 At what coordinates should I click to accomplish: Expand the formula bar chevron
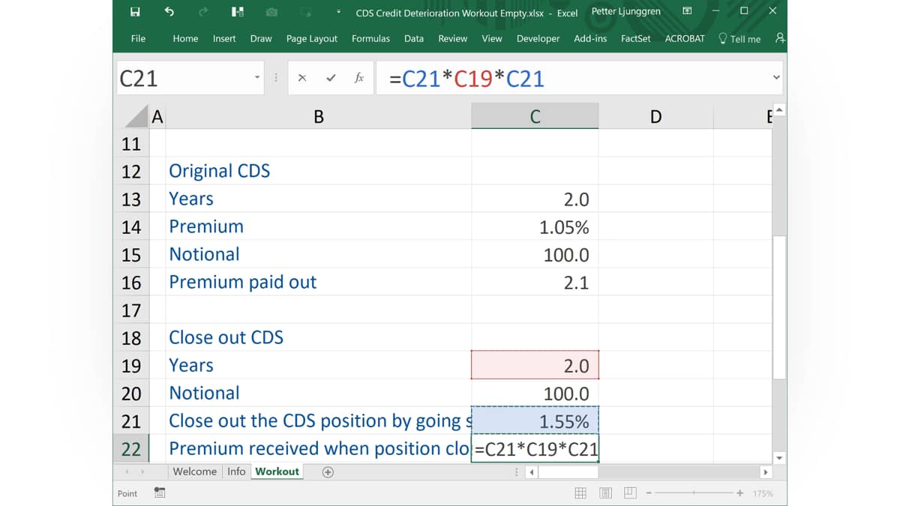776,77
